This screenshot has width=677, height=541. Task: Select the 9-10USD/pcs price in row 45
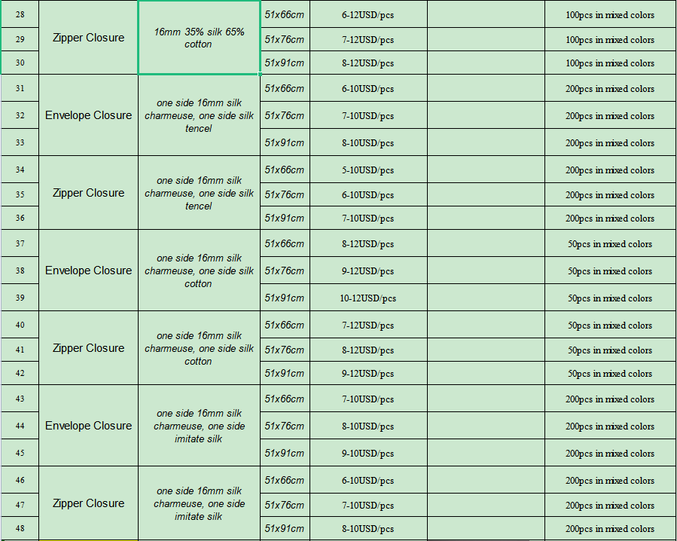pos(367,453)
